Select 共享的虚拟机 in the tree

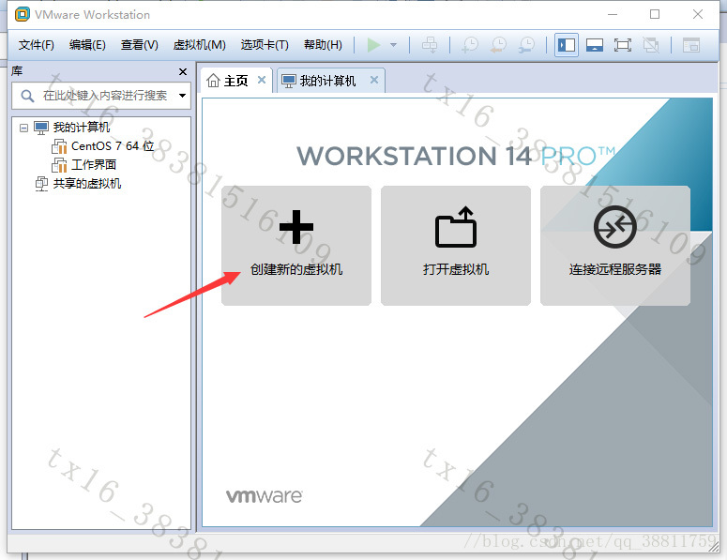click(87, 184)
